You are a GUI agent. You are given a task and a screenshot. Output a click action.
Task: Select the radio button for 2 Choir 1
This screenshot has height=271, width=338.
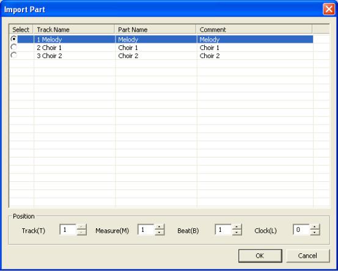coord(13,47)
